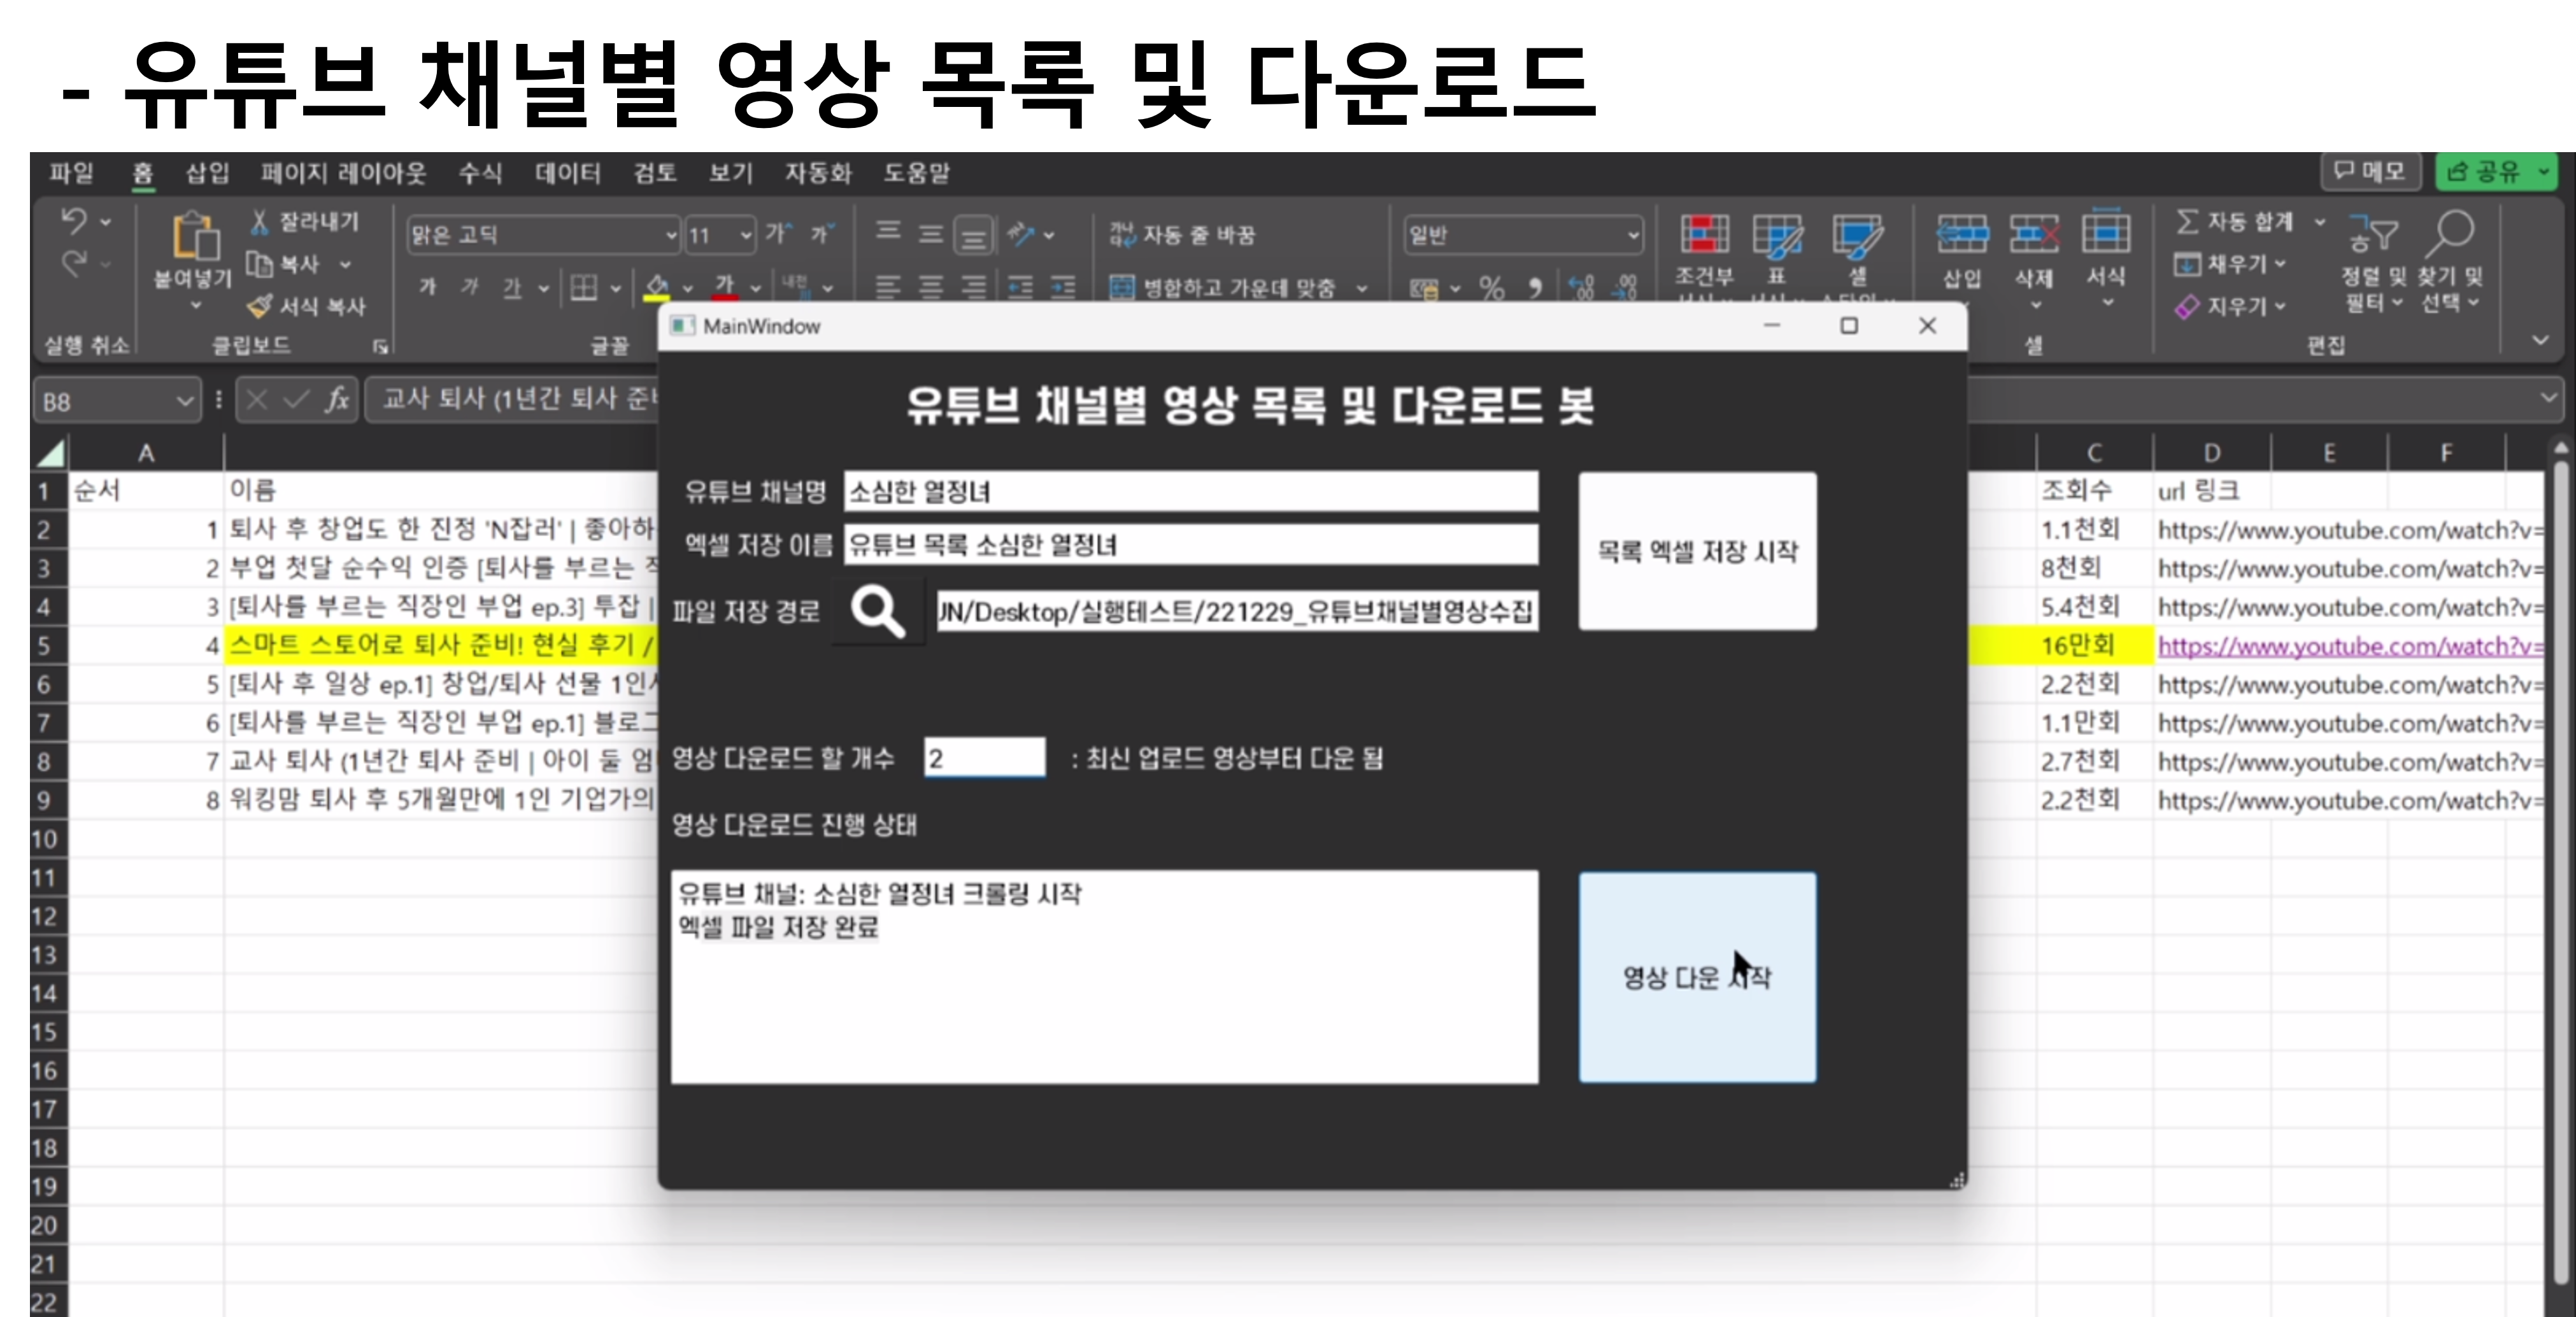Open the Page Layout ribbon tab

tap(343, 173)
